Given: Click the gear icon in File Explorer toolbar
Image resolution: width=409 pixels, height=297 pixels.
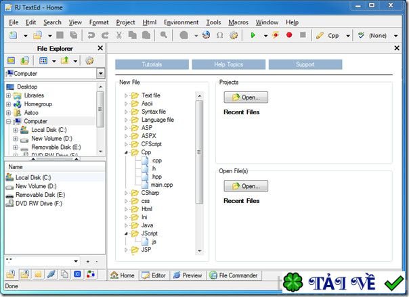Looking at the screenshot, I should 89,61.
